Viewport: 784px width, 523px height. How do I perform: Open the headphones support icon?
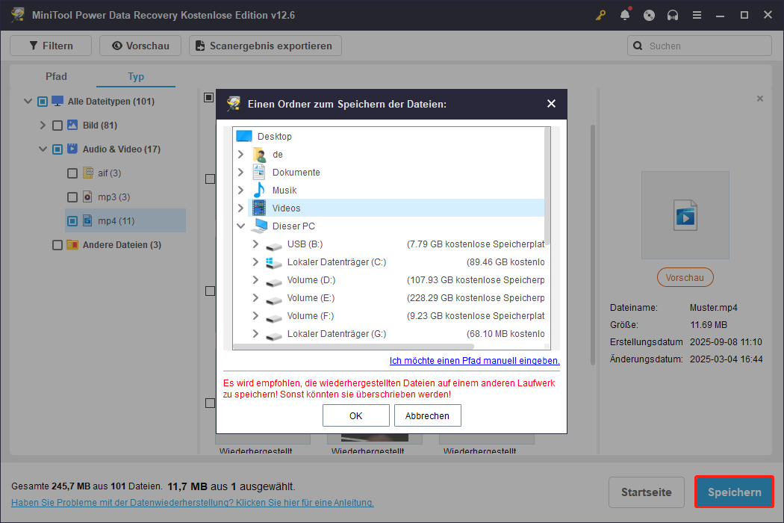click(x=673, y=15)
